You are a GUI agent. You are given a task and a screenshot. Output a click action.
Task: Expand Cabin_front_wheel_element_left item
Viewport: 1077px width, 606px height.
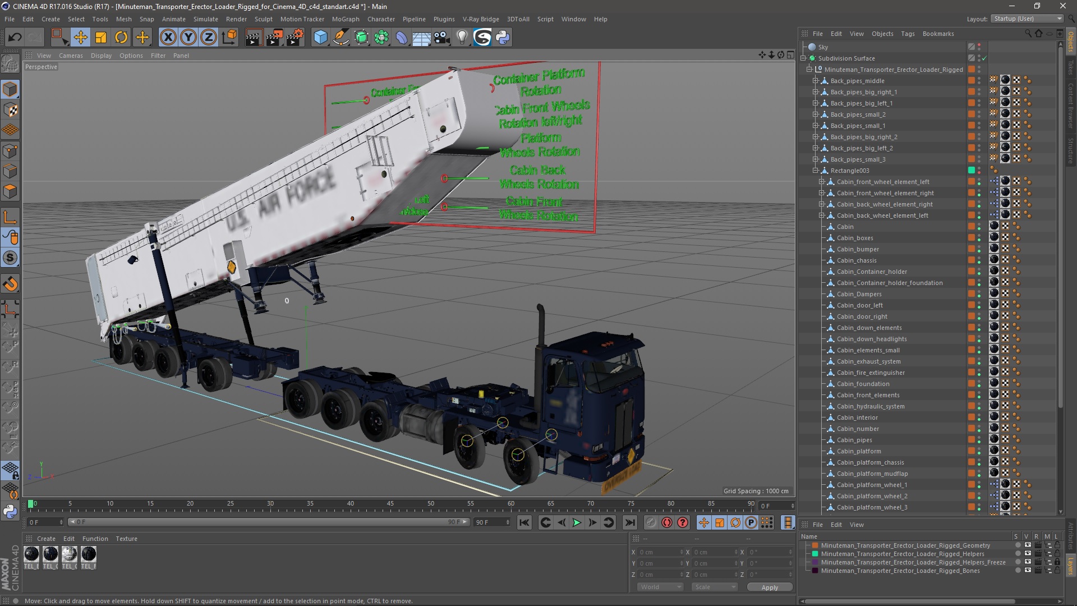click(x=822, y=182)
